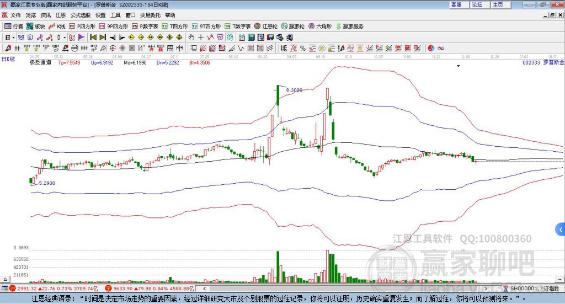The height and width of the screenshot is (304, 565).
Task: Switch to the K线 candlestick chart
Action: pos(57,26)
